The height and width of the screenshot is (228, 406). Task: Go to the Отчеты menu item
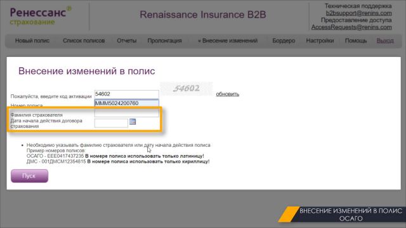click(127, 41)
